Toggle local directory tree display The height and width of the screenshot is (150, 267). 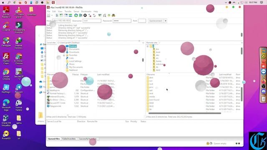click(61, 15)
